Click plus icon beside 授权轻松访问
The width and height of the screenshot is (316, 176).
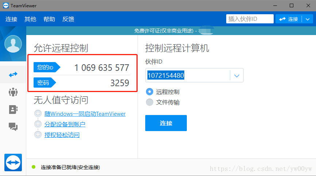pyautogui.click(x=38, y=135)
